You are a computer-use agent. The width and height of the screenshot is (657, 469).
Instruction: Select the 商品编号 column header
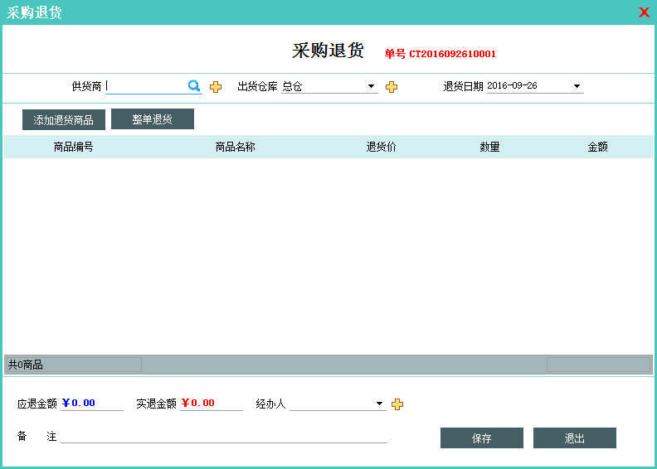coord(73,147)
